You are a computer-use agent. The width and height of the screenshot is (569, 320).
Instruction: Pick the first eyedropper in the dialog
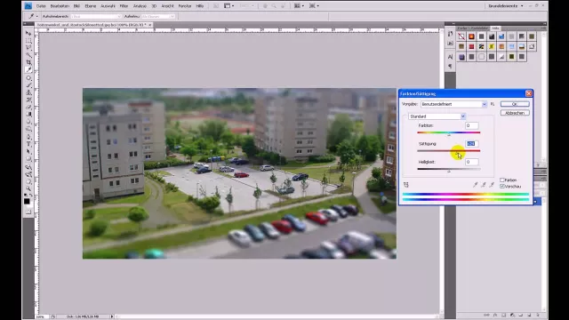tap(476, 185)
